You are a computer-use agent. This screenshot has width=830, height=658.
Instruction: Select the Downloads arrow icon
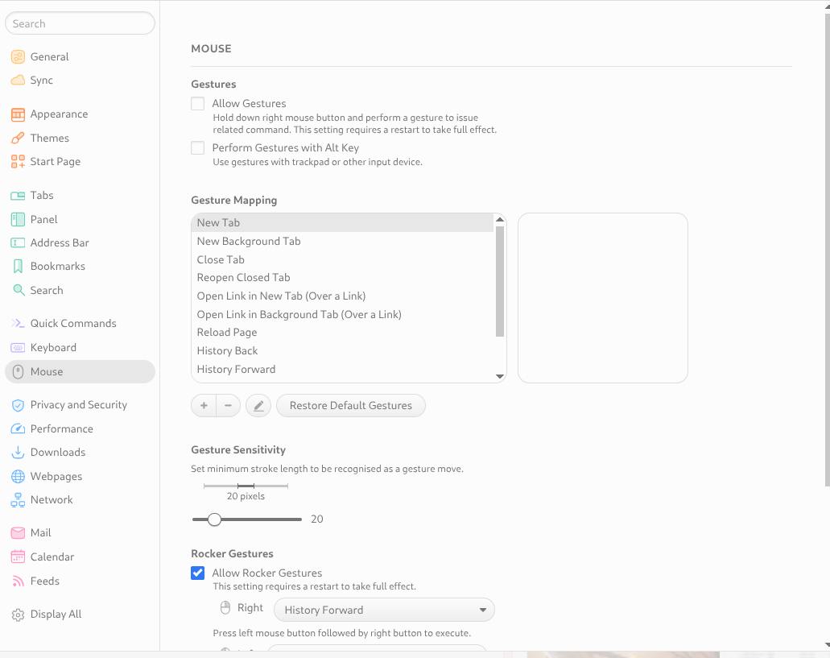point(18,452)
